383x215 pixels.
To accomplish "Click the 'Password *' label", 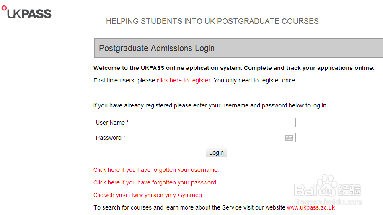I will pyautogui.click(x=110, y=138).
